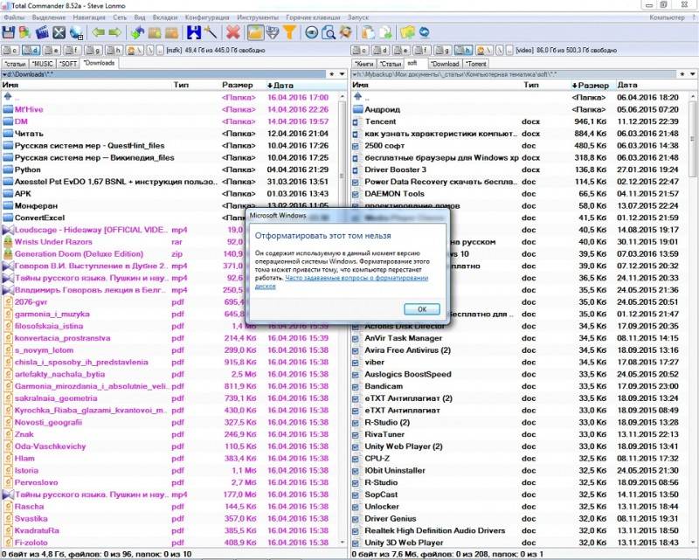Viewport: 699px width, 560px height.
Task: Open left panel directory history dropdown arrow
Action: [x=342, y=74]
